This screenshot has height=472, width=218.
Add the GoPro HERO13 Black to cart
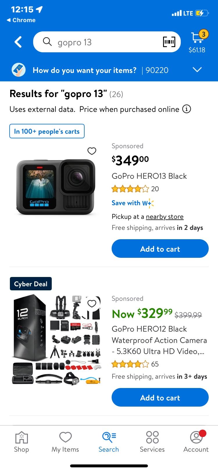click(x=160, y=248)
